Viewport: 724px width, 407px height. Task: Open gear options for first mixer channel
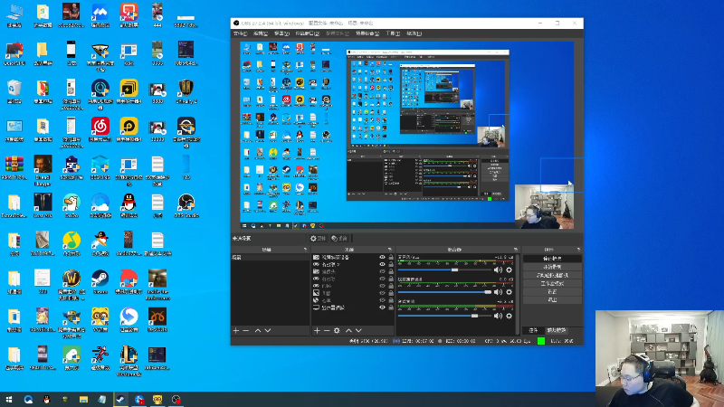(509, 270)
